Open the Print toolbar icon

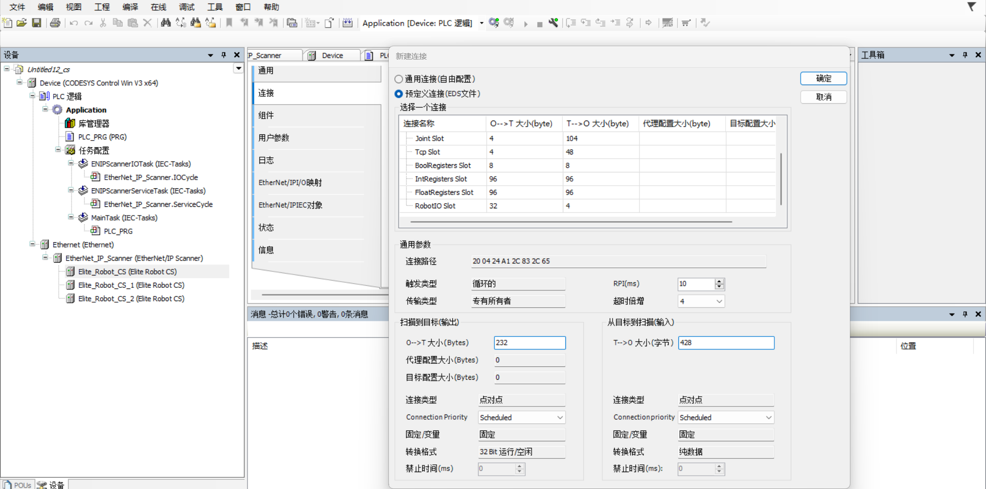coord(55,23)
